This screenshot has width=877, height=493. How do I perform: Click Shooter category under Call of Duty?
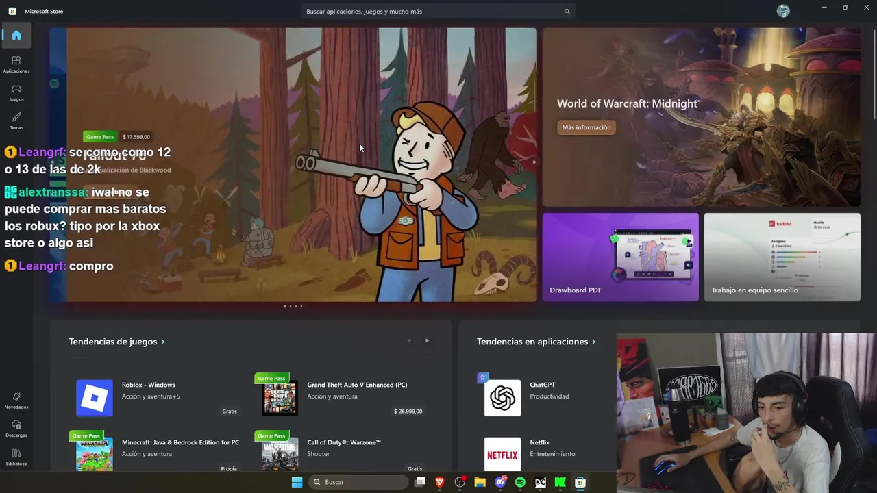[319, 454]
